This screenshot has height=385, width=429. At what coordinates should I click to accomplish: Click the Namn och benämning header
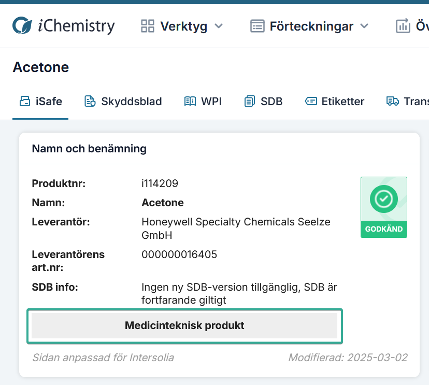pos(89,149)
